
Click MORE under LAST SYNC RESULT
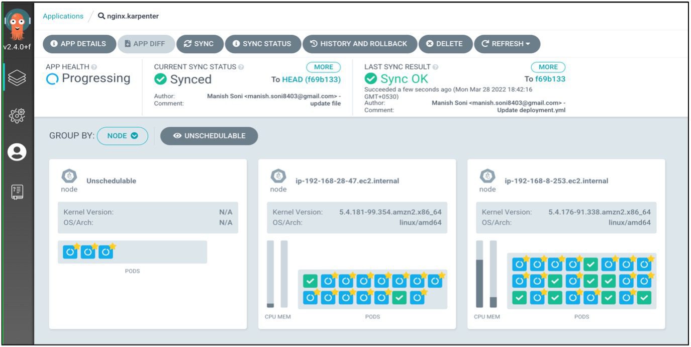[x=548, y=67]
